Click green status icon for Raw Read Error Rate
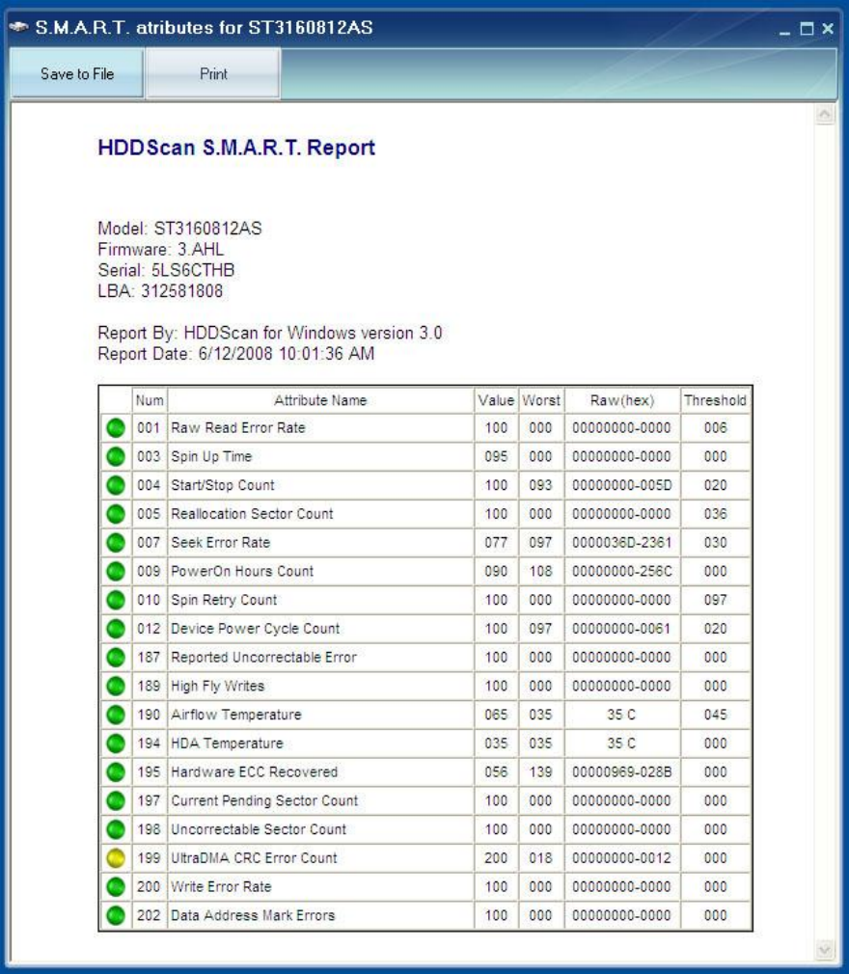Screen dimensions: 849x974 pyautogui.click(x=116, y=428)
